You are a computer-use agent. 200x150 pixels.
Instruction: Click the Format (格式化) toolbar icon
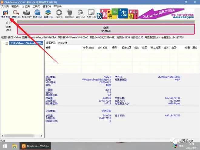pyautogui.click(x=59, y=14)
